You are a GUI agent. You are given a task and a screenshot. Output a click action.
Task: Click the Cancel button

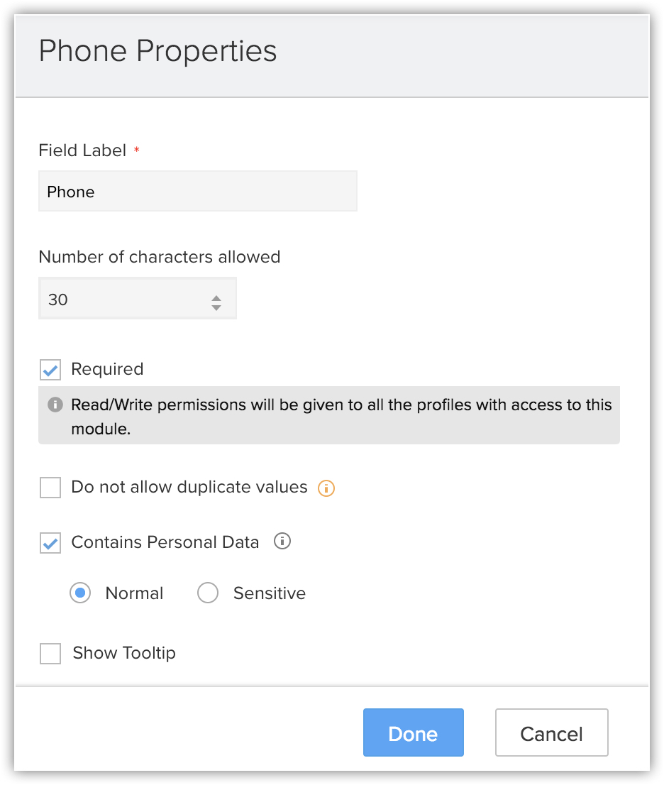click(551, 732)
